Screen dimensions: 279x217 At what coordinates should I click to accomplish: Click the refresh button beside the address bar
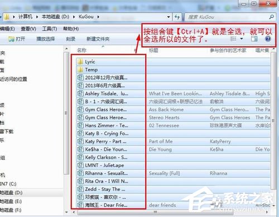[x=177, y=17]
